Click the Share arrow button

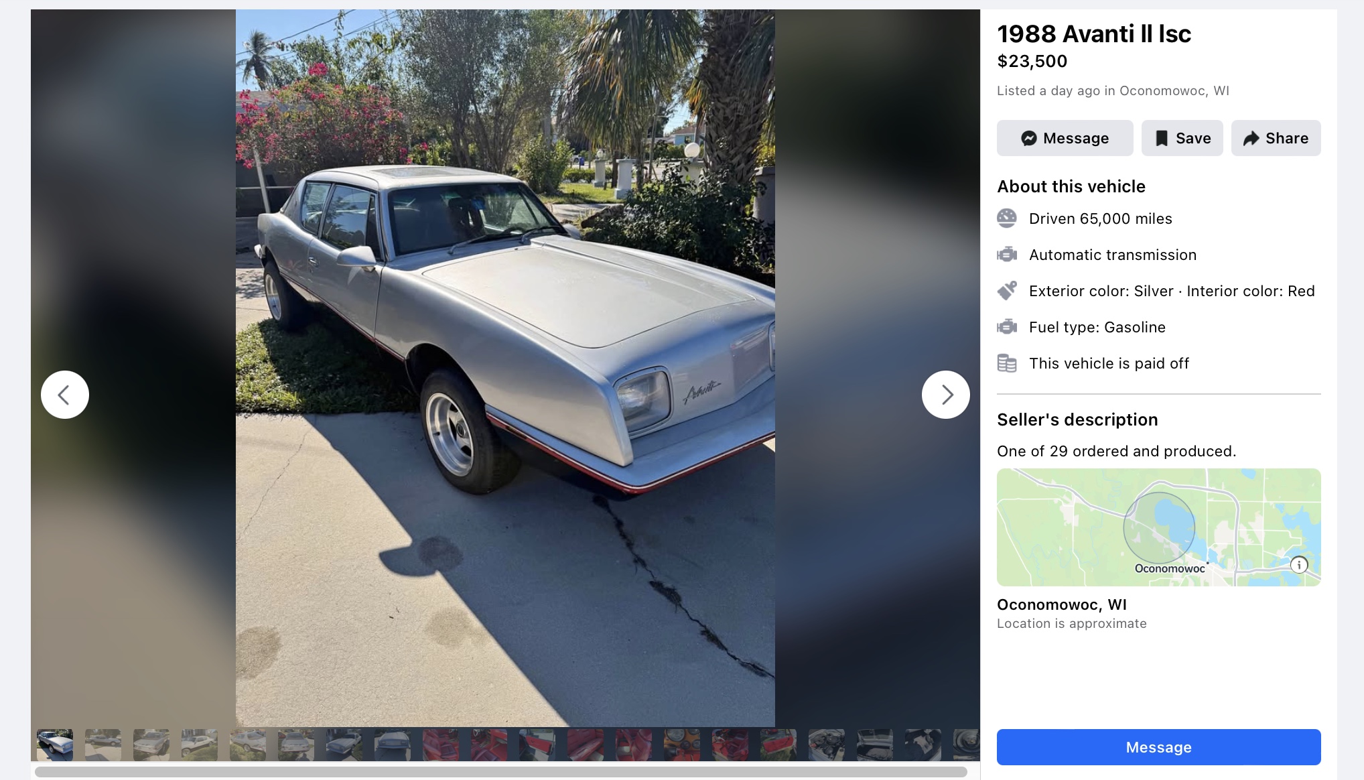coord(1276,138)
